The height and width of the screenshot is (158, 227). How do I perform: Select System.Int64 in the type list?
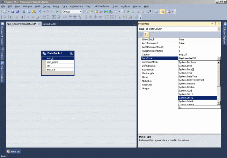[197, 101]
